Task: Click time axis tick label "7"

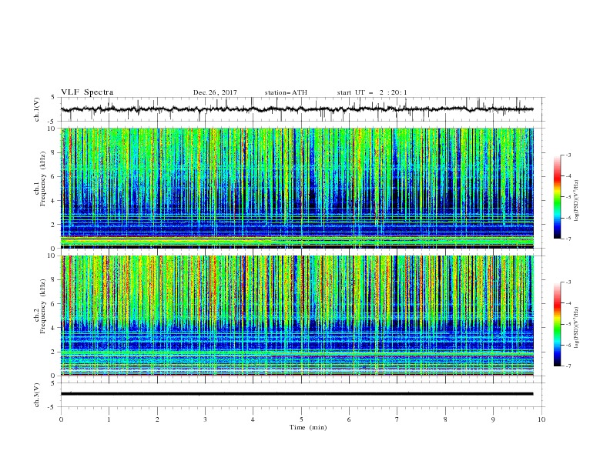Action: [397, 419]
